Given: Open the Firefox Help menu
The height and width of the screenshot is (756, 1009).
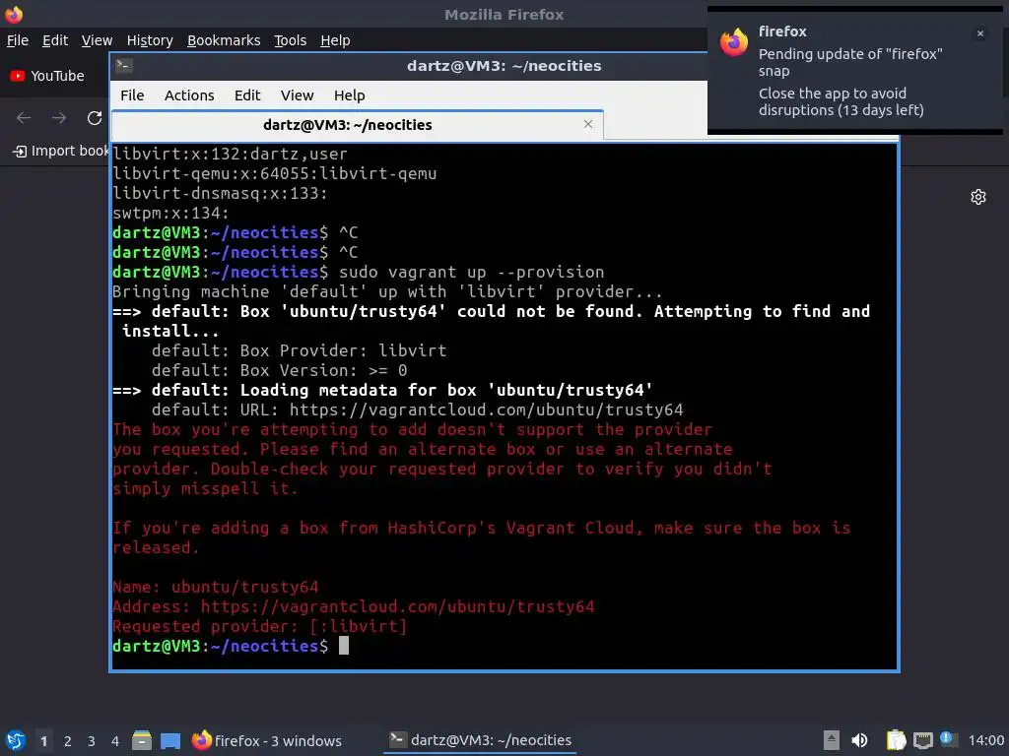Looking at the screenshot, I should coord(335,40).
